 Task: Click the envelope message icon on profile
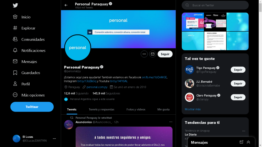tap(152, 54)
